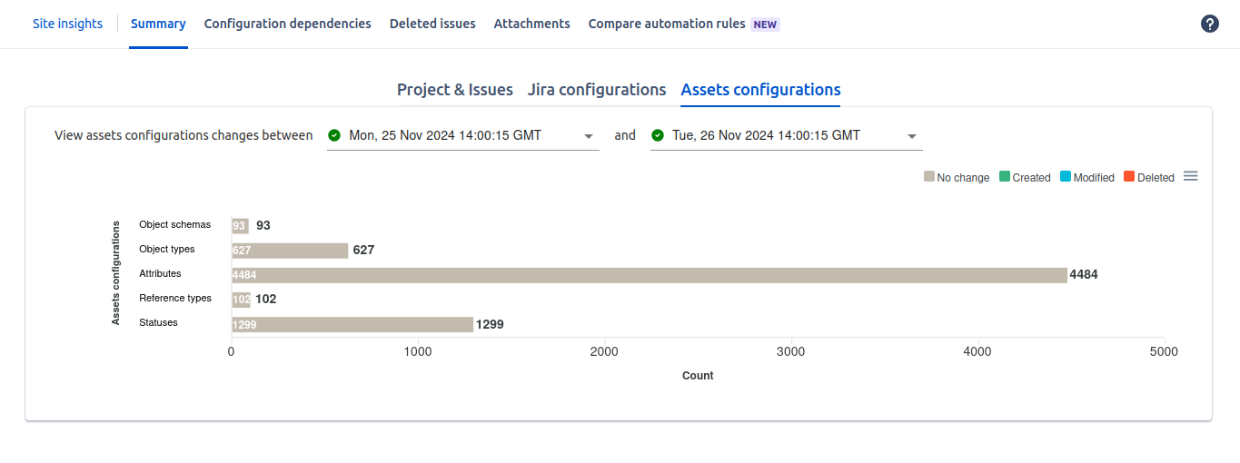
Task: Open the Configuration dependencies tab
Action: (287, 24)
